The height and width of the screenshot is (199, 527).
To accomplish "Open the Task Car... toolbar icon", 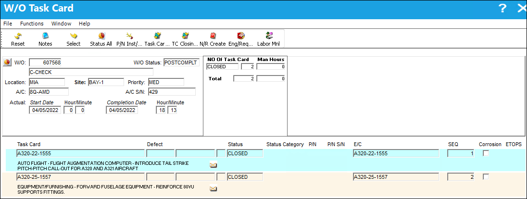I will pos(157,36).
